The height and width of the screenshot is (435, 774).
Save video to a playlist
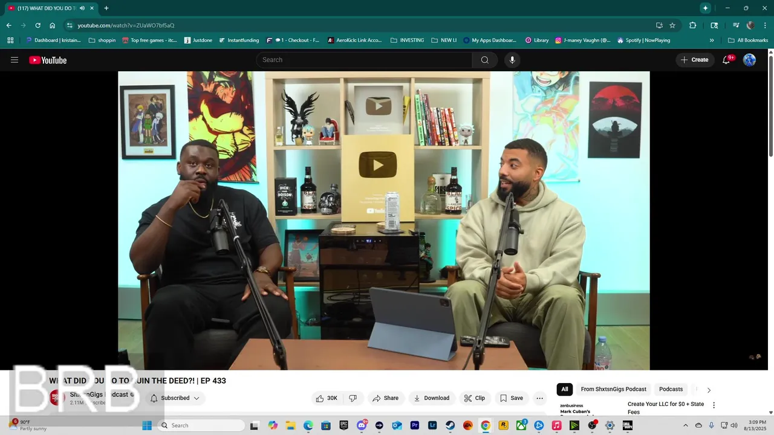coord(512,398)
